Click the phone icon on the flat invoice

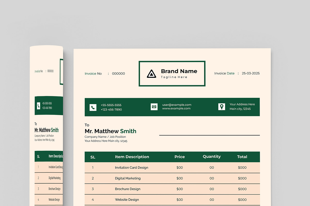pos(93,107)
